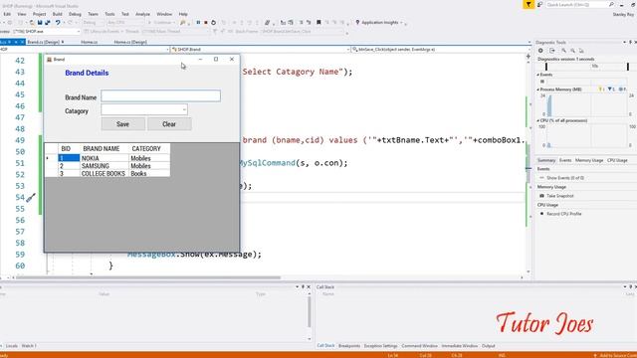637x358 pixels.
Task: Open the Debug menu
Action: tap(76, 14)
